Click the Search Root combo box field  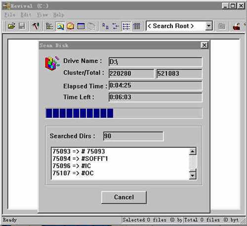[179, 26]
